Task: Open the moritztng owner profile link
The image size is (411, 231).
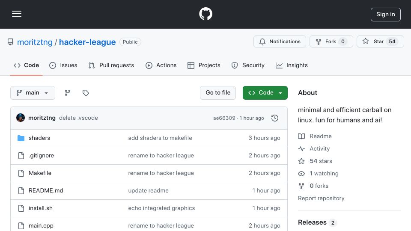Action: coord(35,42)
